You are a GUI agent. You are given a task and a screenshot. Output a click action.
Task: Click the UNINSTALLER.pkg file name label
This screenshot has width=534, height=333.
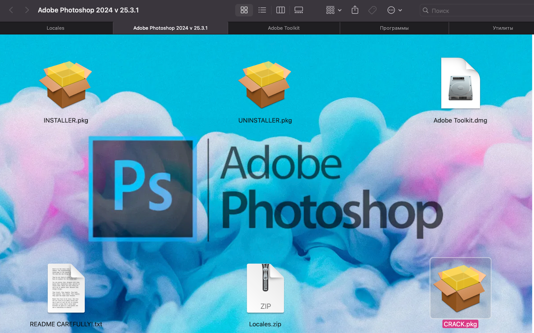265,120
